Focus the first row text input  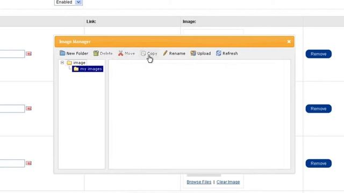(x=12, y=54)
